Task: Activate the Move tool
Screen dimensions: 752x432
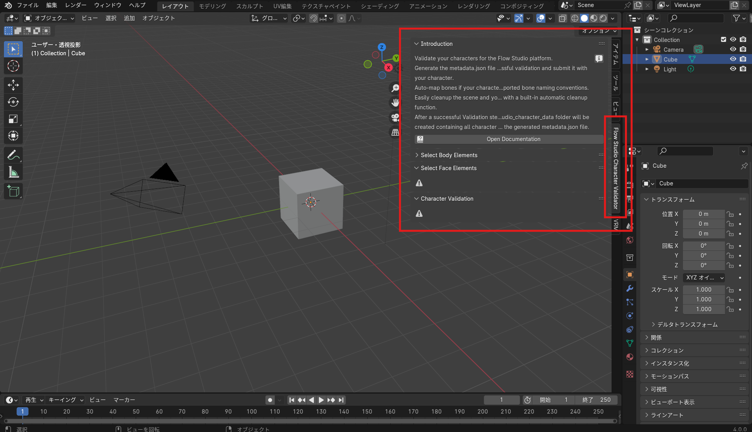Action: pyautogui.click(x=13, y=85)
